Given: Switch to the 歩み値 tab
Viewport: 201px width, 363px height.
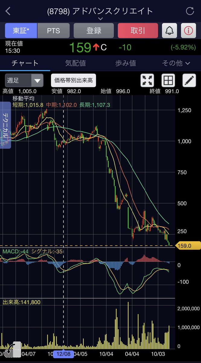Looking at the screenshot, I should pyautogui.click(x=126, y=63).
